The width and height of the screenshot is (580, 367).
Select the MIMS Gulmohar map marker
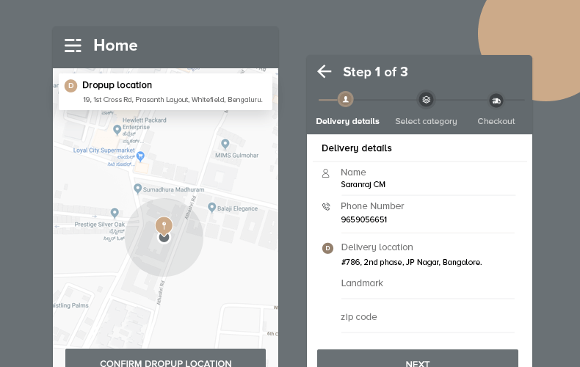pos(225,144)
